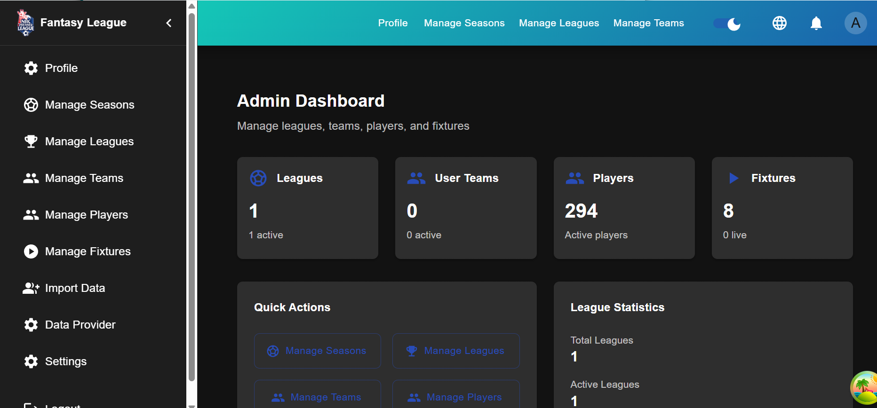Click the Settings gear icon in sidebar
Viewport: 877px width, 408px height.
coord(31,361)
